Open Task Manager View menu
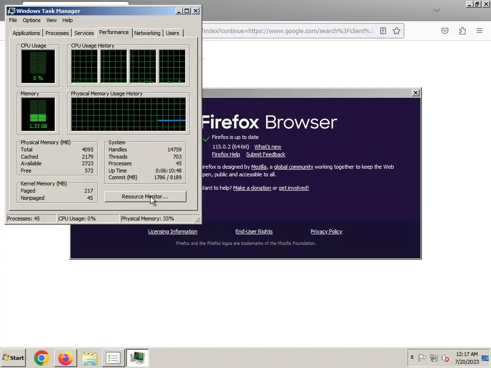Viewport: 491px width, 368px height. tap(51, 20)
